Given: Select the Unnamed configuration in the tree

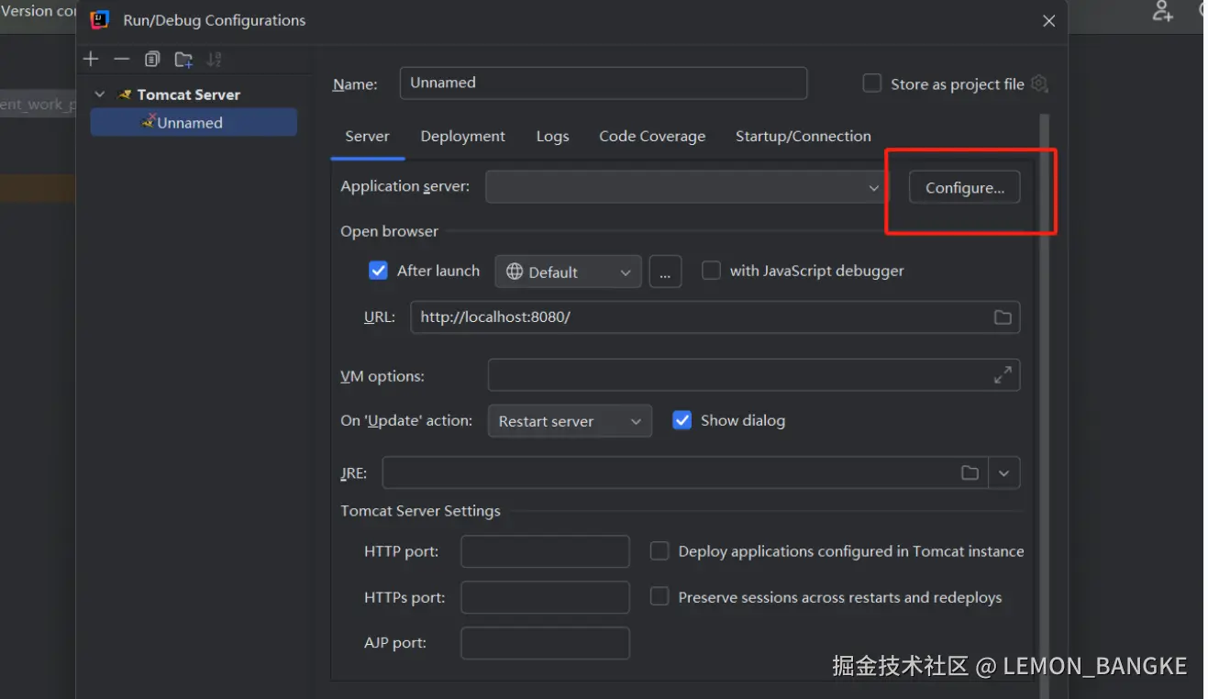Looking at the screenshot, I should point(194,122).
